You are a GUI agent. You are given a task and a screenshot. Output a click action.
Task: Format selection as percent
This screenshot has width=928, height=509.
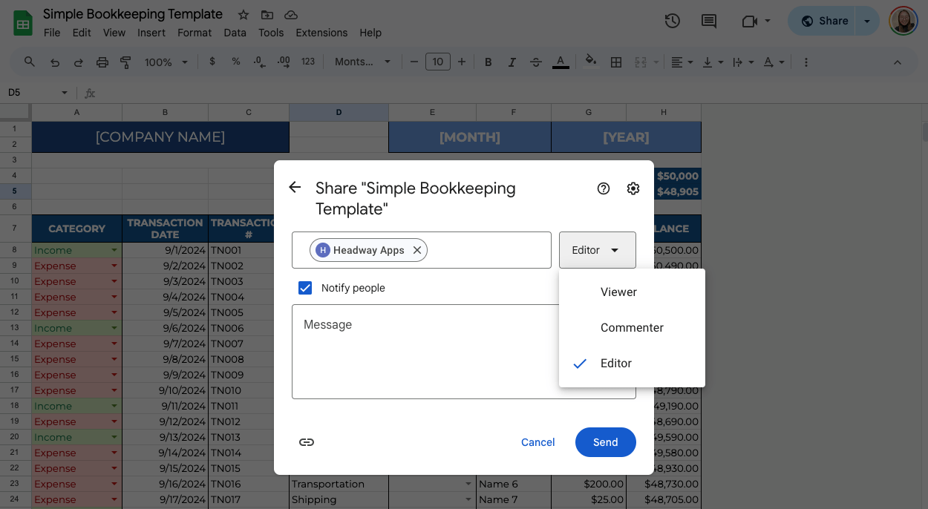[235, 62]
